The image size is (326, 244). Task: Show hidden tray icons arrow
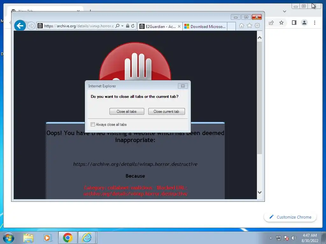click(271, 238)
